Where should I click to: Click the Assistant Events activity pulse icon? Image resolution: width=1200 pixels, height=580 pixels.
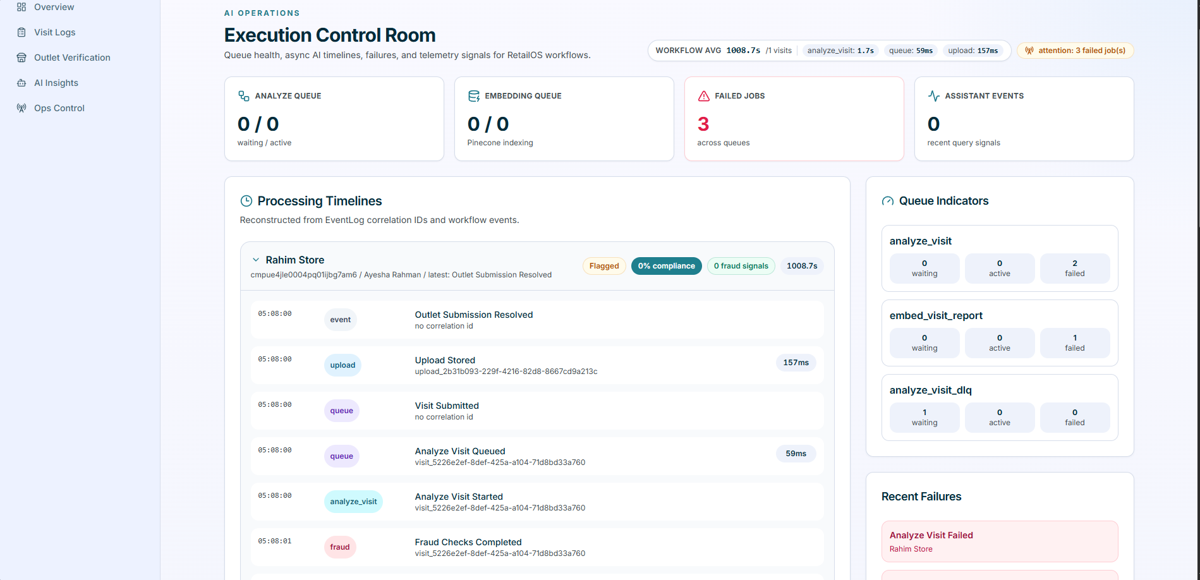(933, 96)
